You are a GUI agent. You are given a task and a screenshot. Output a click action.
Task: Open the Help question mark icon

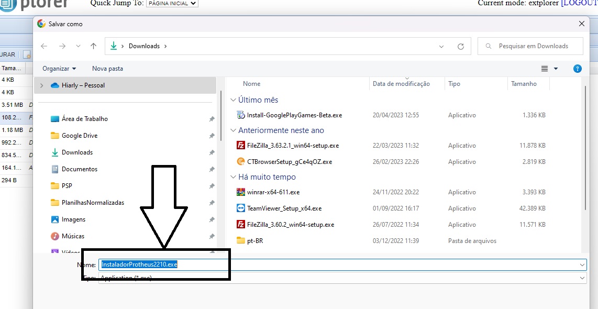[578, 69]
